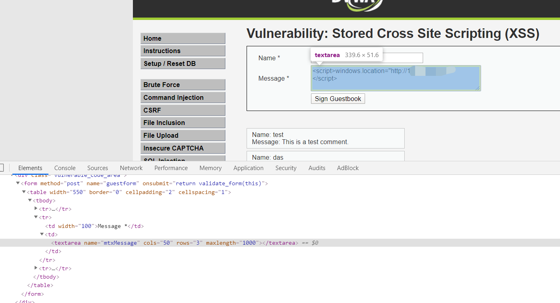This screenshot has height=303, width=560.
Task: Open the Audits tab
Action: tap(317, 168)
